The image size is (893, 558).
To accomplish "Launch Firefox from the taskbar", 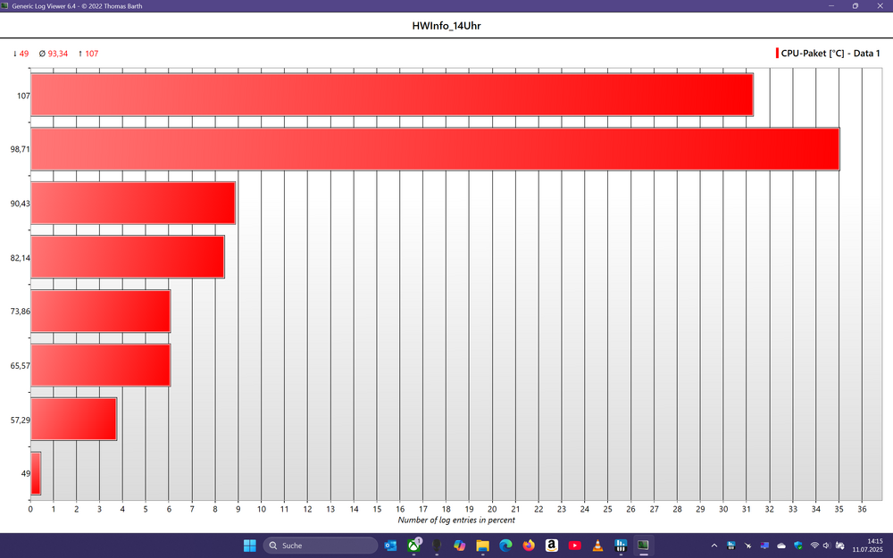I will tap(529, 546).
